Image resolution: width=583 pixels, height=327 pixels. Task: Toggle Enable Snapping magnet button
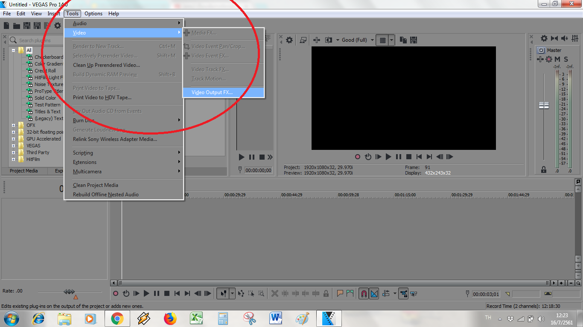tap(364, 293)
